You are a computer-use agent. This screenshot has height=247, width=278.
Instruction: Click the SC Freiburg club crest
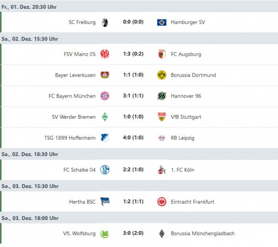[x=105, y=22]
